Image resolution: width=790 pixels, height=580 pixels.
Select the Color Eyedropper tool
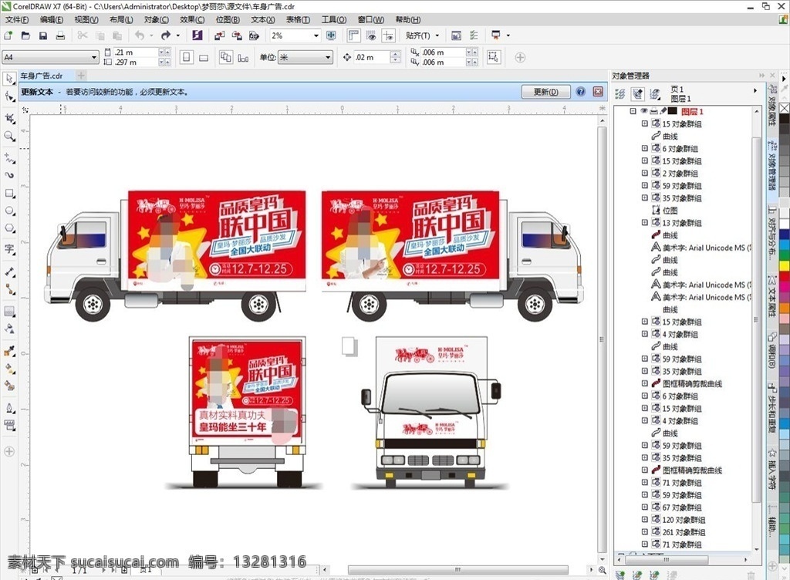9,352
